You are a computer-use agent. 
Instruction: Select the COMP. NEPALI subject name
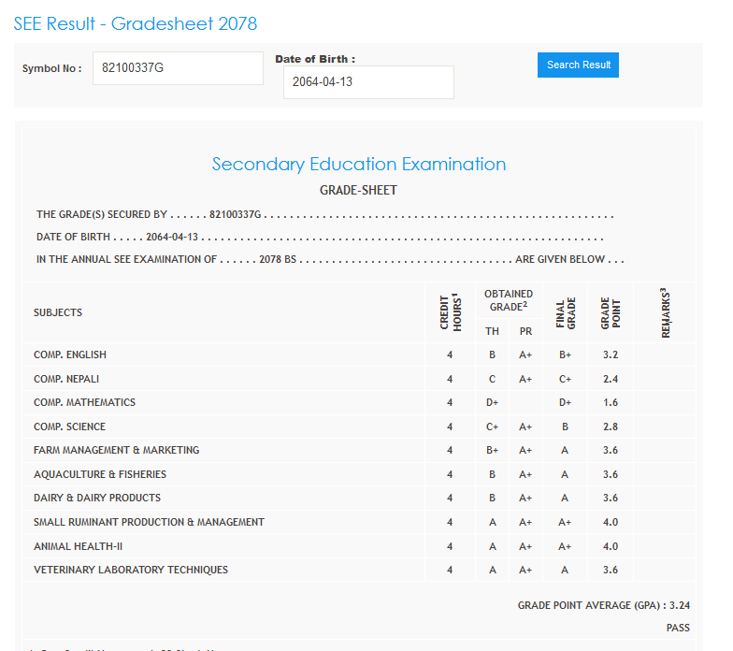coord(66,379)
